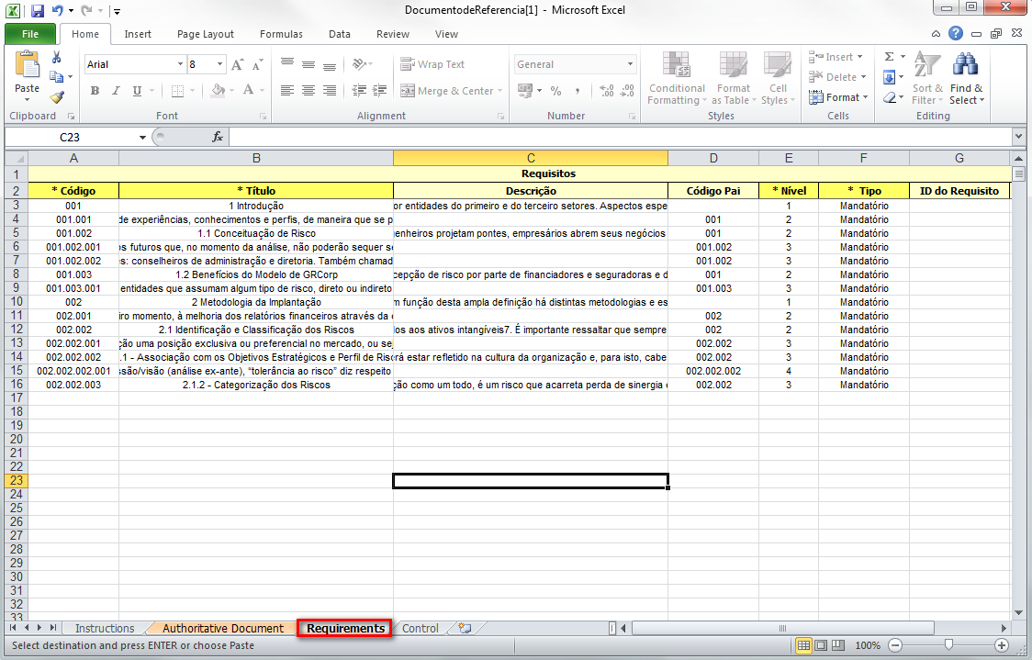Image resolution: width=1032 pixels, height=660 pixels.
Task: Insert a new worksheet tab
Action: click(x=465, y=629)
